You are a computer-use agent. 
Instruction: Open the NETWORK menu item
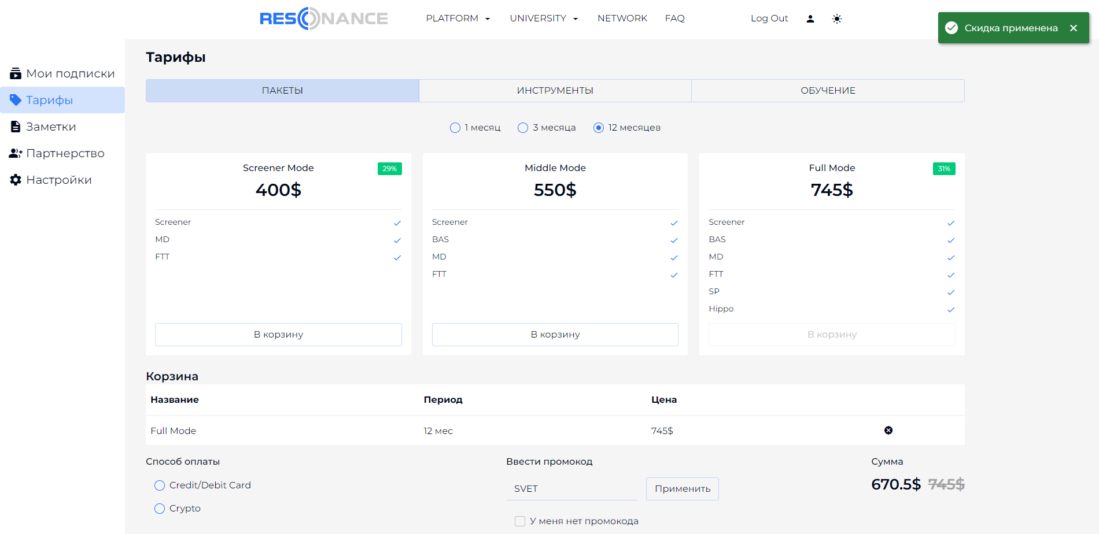[622, 18]
